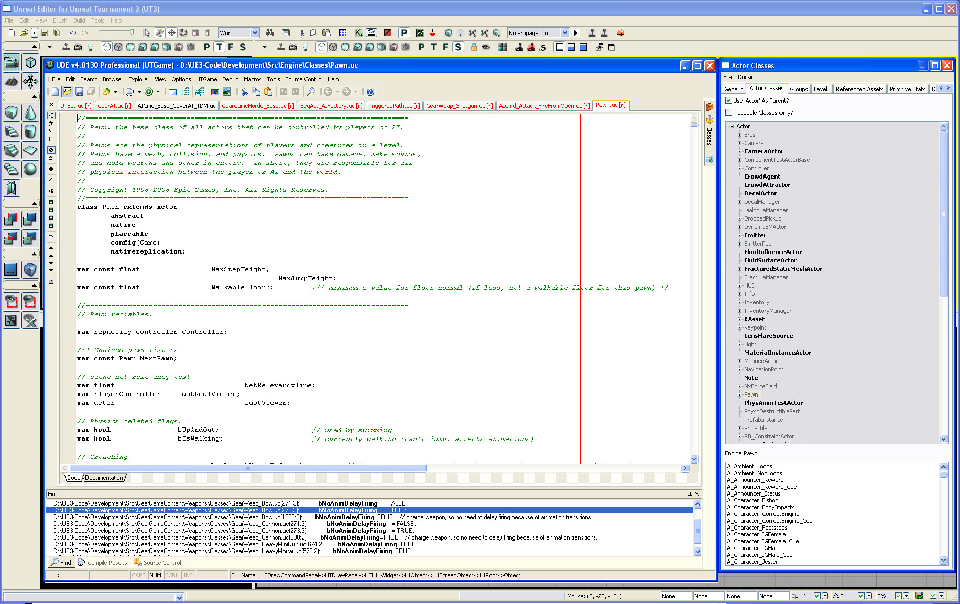Click the magnifier Find icon in UDE toolbar
The width and height of the screenshot is (960, 604).
tap(311, 92)
